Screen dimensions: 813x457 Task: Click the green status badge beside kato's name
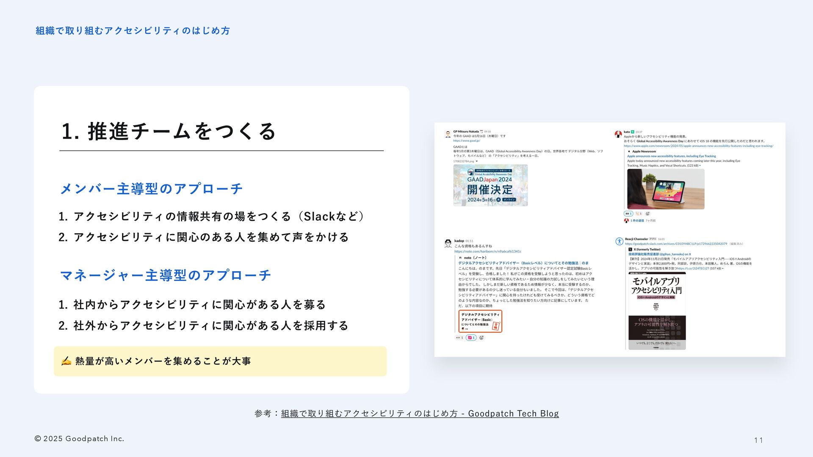pos(633,132)
